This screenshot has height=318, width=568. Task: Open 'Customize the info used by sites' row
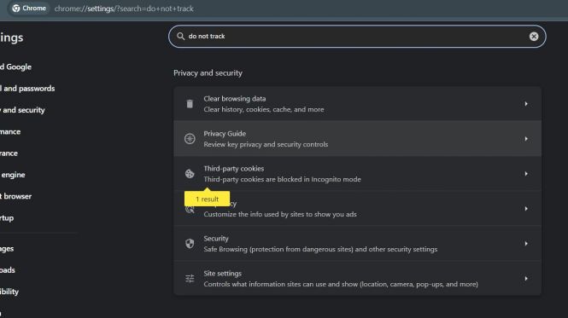tap(357, 209)
